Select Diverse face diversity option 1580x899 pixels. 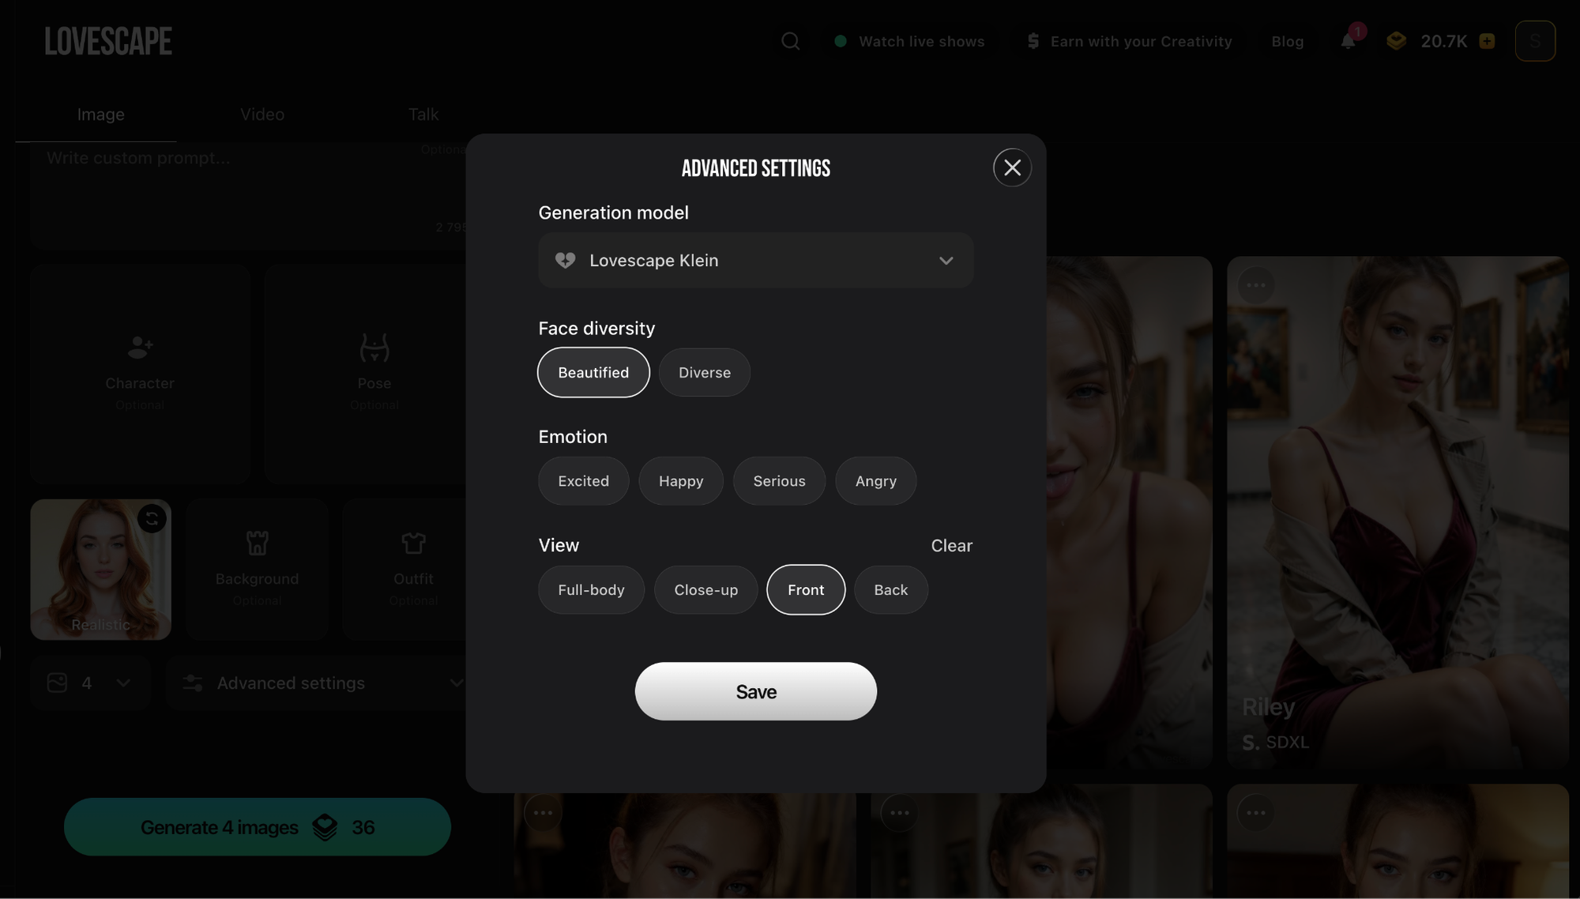click(x=704, y=372)
